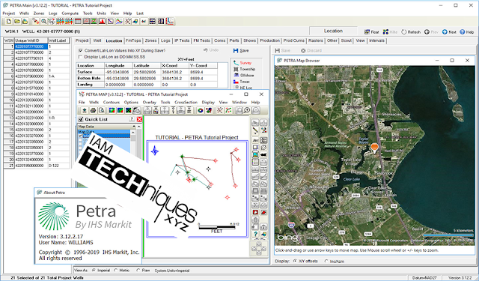Click the orange map pin in Map Browser
479x281 pixels.
coord(374,148)
